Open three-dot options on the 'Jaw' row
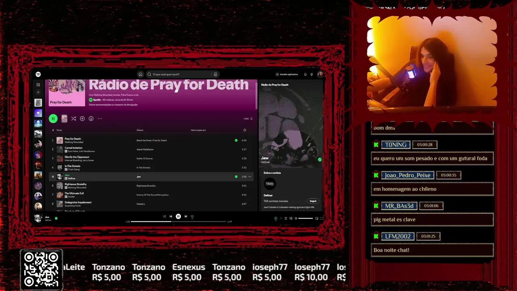Image resolution: width=517 pixels, height=291 pixels. [x=250, y=177]
